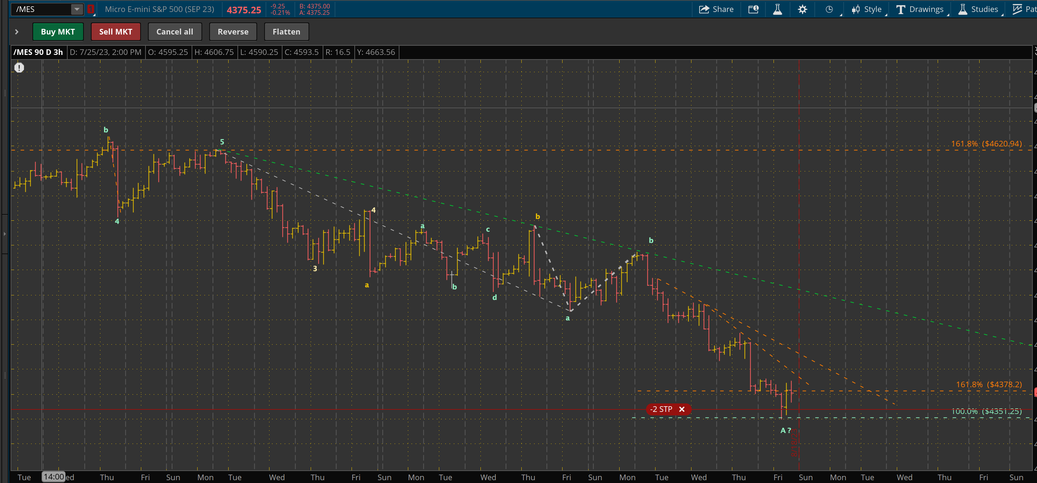Expand the symbol selector dropdown arrow

click(76, 9)
